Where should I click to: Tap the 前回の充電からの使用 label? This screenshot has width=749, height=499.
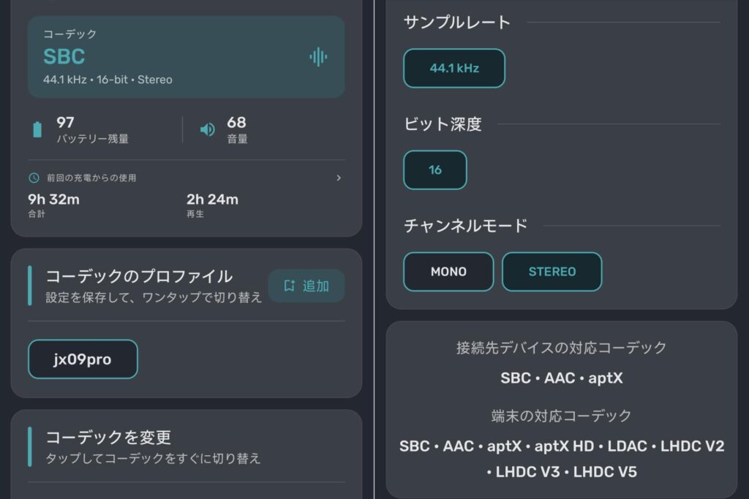tap(91, 178)
